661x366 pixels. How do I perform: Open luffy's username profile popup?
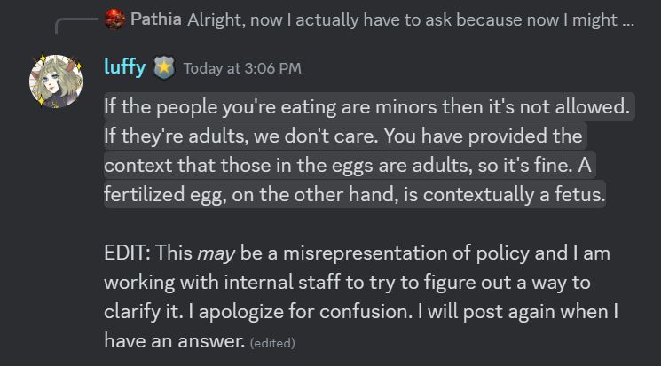126,66
